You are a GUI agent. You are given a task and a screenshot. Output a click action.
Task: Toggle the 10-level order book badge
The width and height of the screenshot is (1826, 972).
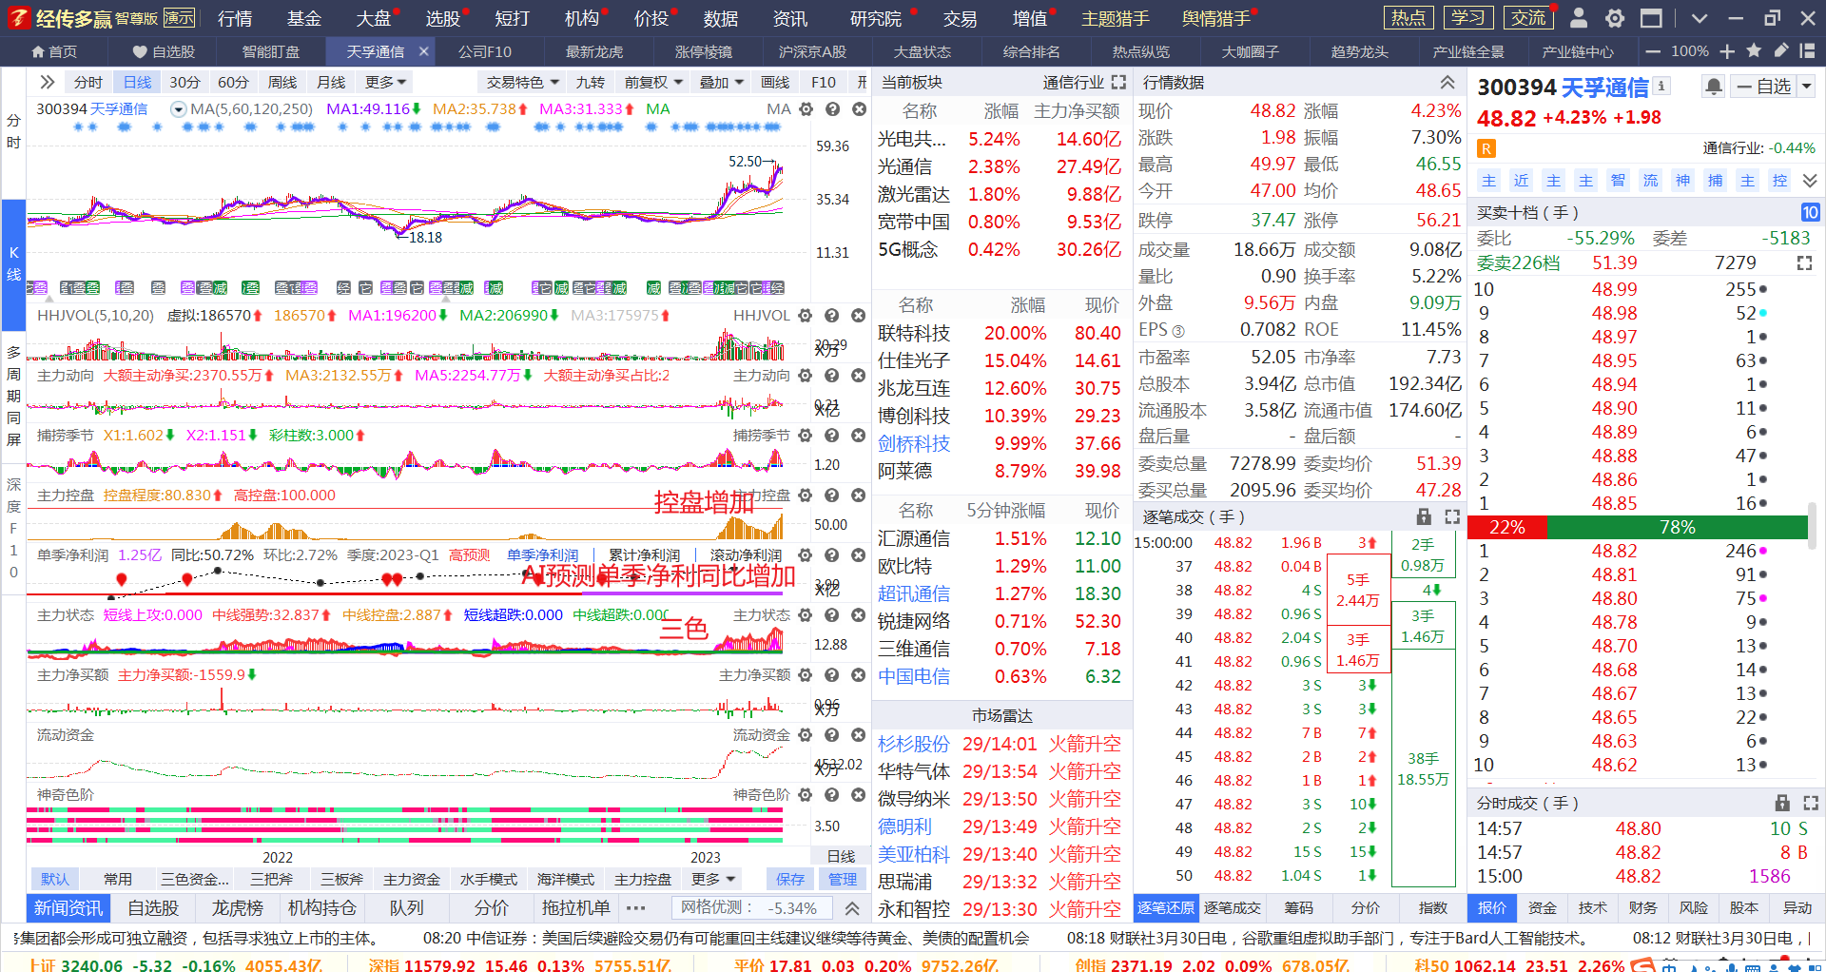tap(1810, 212)
